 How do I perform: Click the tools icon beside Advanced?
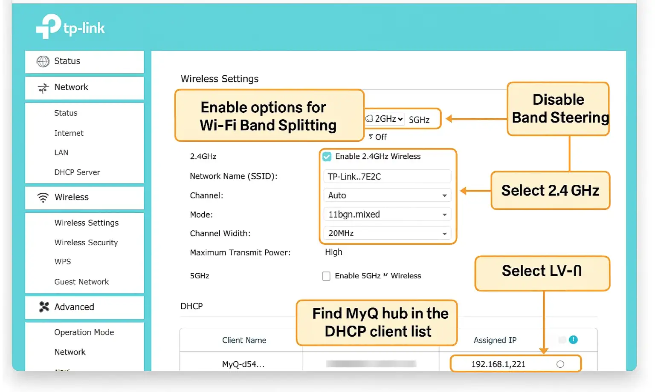tap(44, 306)
